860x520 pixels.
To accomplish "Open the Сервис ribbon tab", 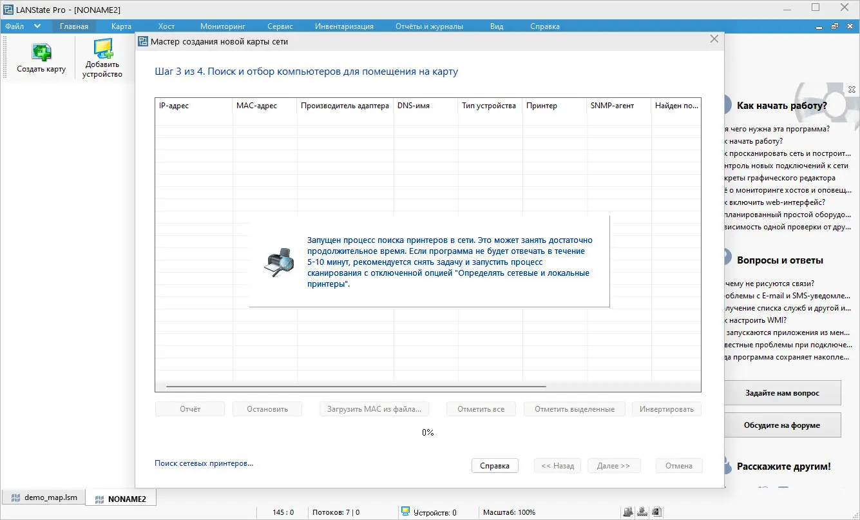I will coord(280,26).
